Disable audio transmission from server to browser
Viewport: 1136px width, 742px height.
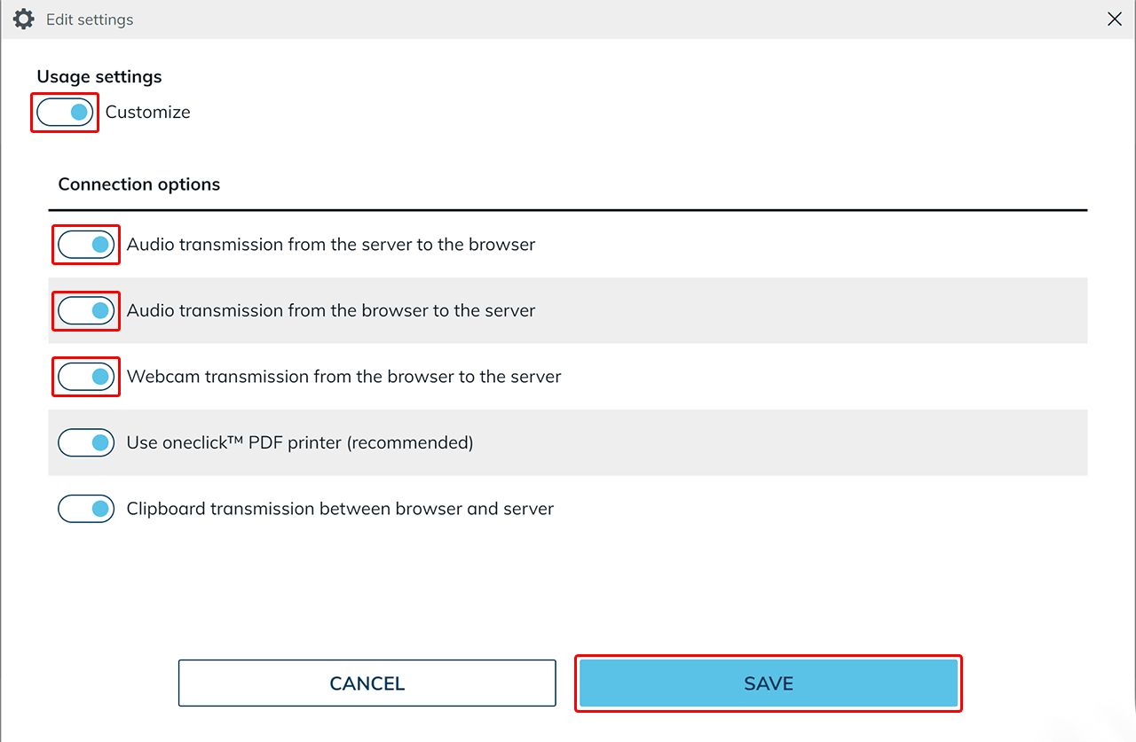point(86,244)
